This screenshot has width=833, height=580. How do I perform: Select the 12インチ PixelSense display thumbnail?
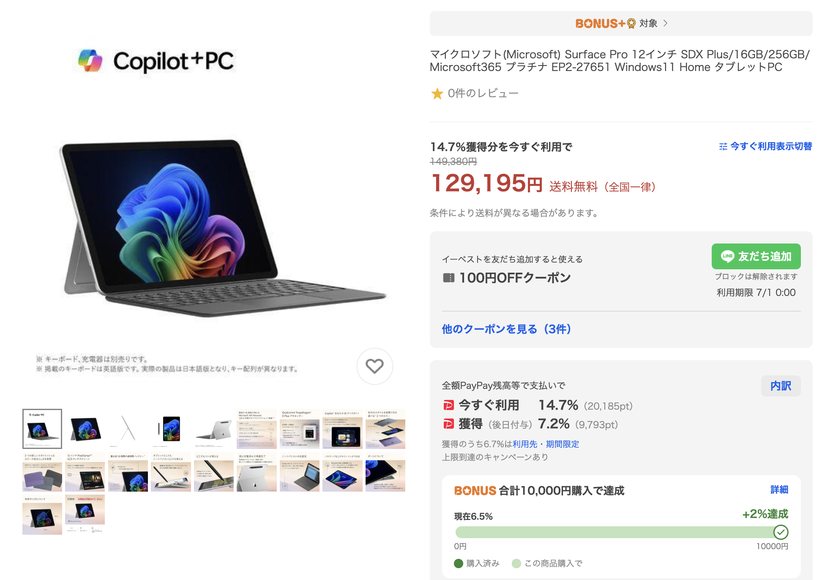(x=85, y=472)
